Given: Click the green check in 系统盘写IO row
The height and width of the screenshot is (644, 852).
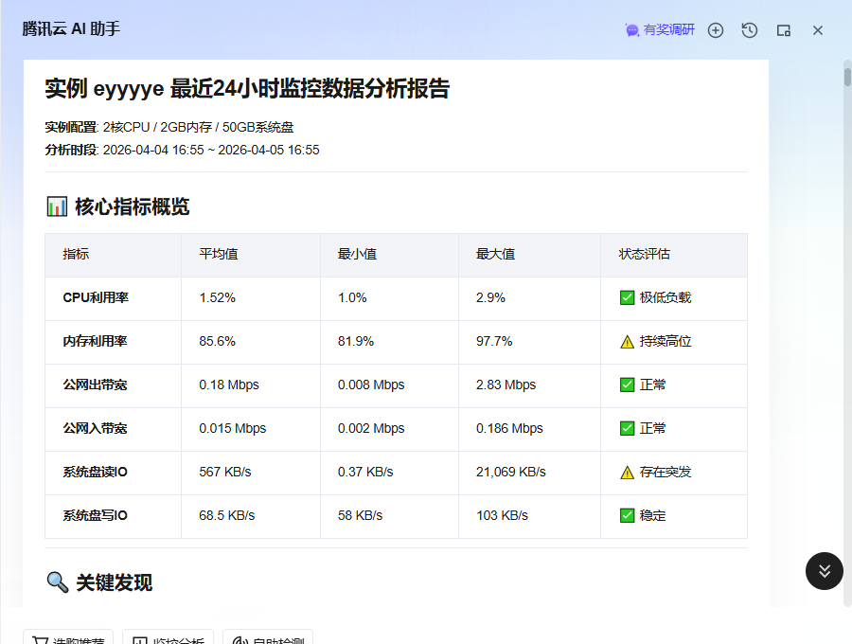Looking at the screenshot, I should coord(627,515).
